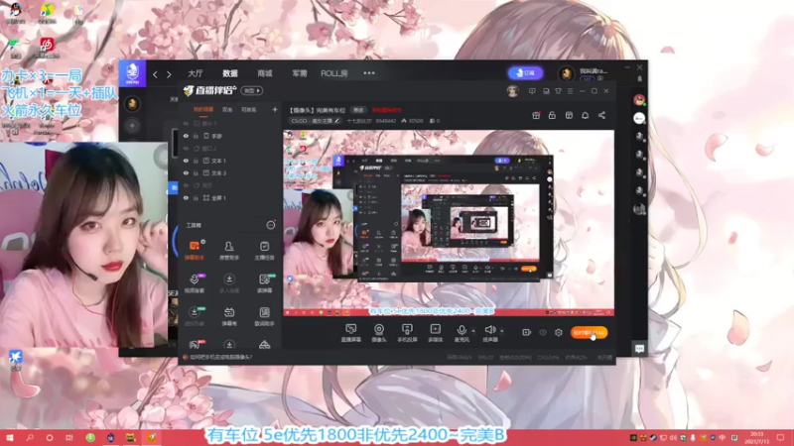This screenshot has width=794, height=446.
Task: Toggle visibility of 文本 1 source
Action: point(186,161)
